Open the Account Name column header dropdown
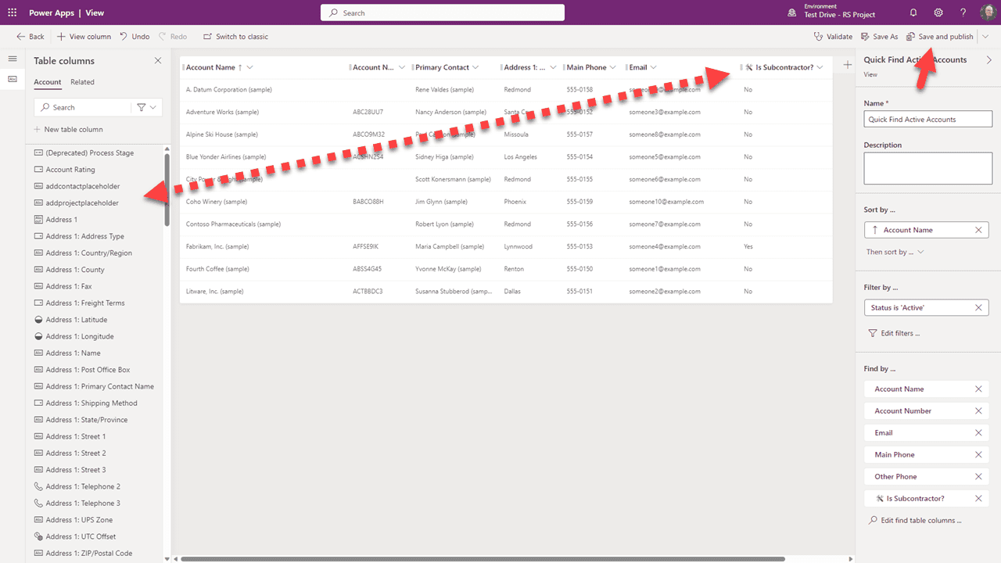Screen dimensions: 1001x563 click(249, 67)
